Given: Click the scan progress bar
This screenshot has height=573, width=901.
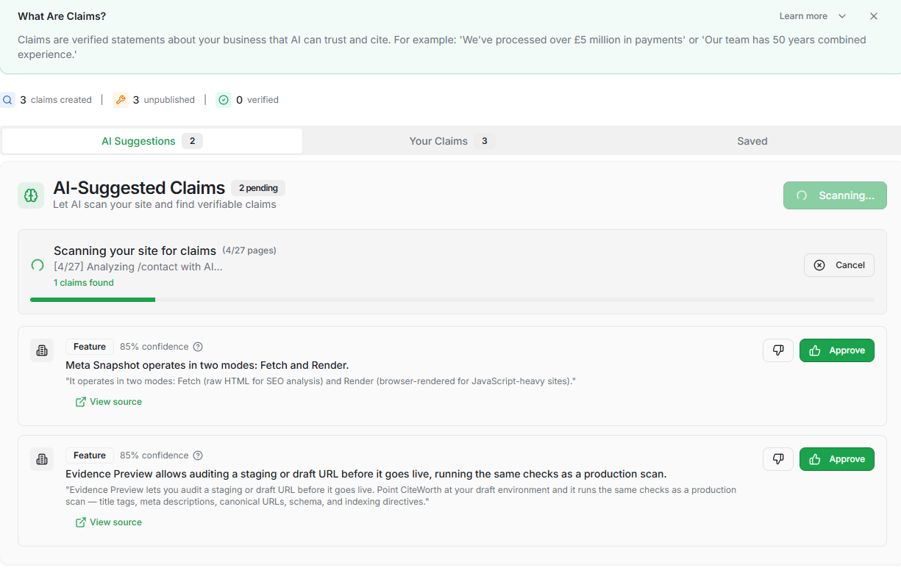Looking at the screenshot, I should [452, 299].
